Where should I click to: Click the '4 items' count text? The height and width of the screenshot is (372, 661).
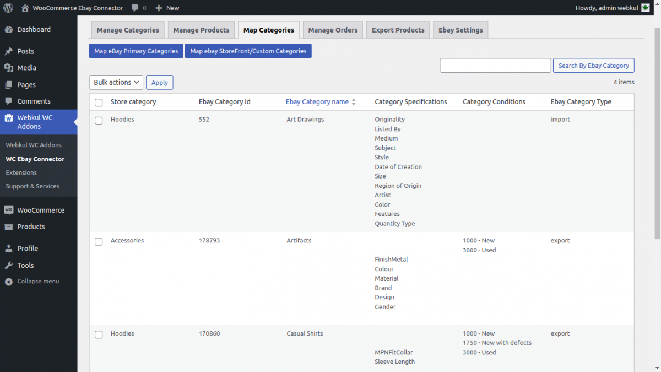point(624,82)
